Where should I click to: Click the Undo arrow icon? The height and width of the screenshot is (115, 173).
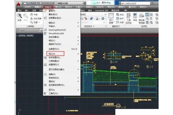(45, 3)
